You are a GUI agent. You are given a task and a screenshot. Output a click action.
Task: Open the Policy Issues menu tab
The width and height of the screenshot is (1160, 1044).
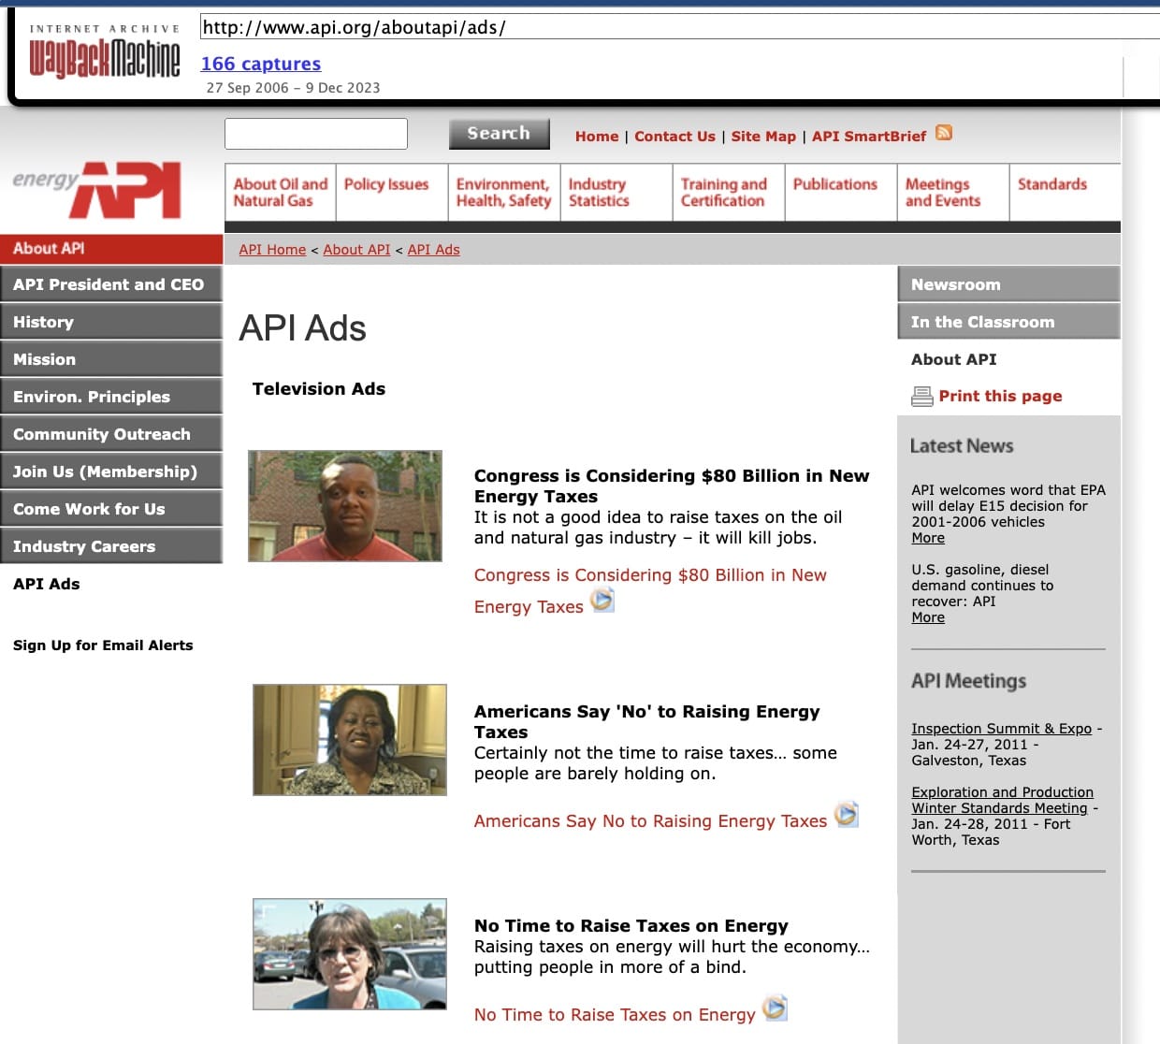click(386, 184)
